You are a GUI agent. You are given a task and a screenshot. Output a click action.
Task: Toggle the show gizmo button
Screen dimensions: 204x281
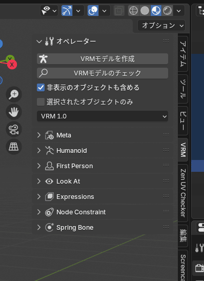(x=67, y=11)
